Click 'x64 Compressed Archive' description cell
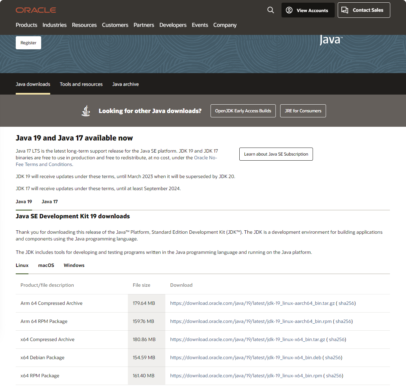Image resolution: width=406 pixels, height=387 pixels. pyautogui.click(x=72, y=339)
